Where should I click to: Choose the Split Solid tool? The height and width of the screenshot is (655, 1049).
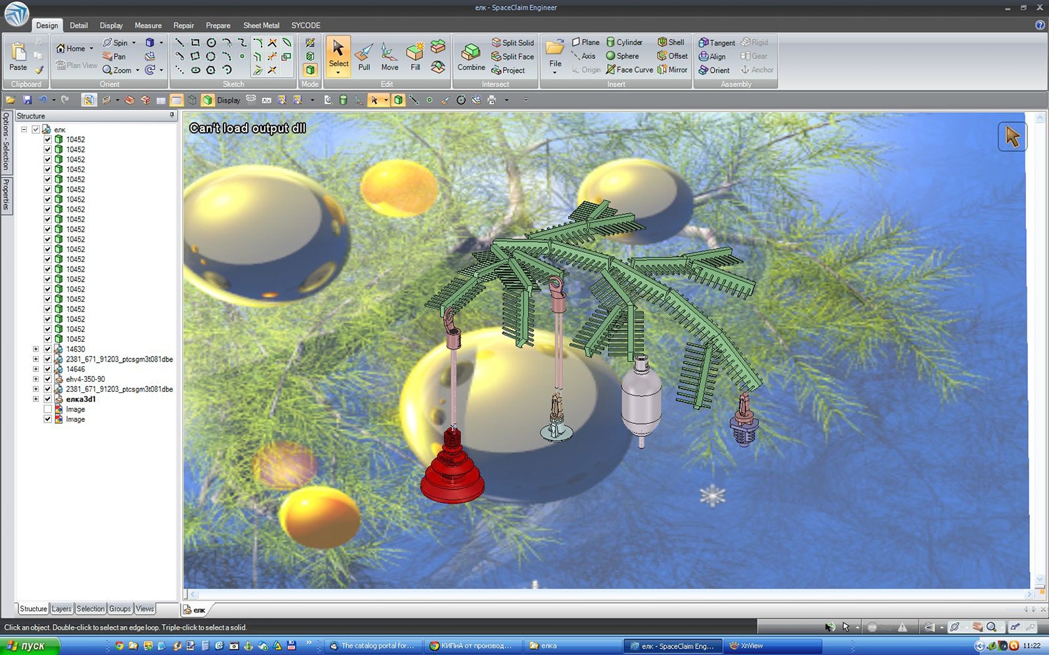click(x=512, y=43)
